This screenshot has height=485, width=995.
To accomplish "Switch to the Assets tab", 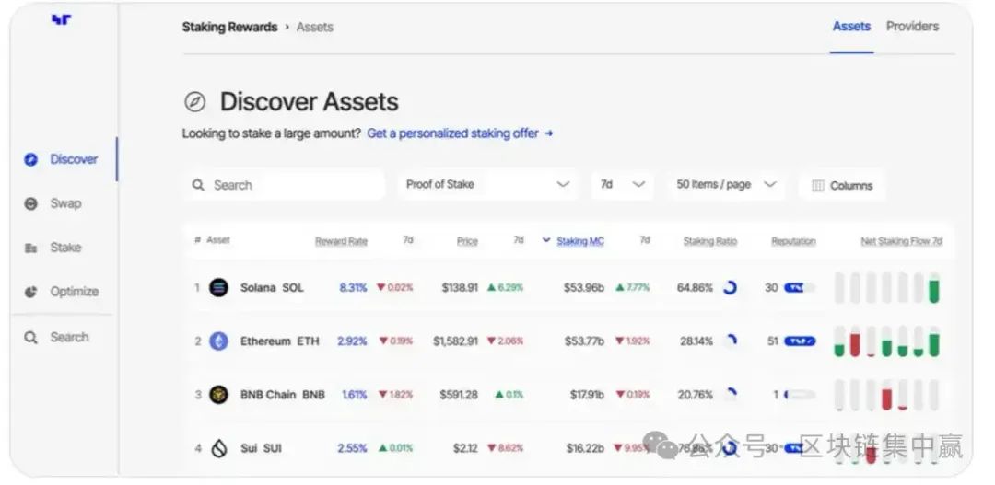I will pyautogui.click(x=851, y=27).
